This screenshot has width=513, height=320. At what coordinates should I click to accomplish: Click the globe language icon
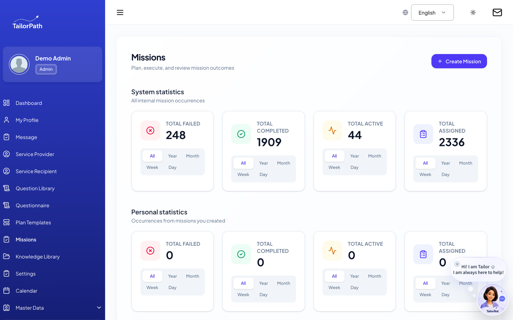(405, 12)
